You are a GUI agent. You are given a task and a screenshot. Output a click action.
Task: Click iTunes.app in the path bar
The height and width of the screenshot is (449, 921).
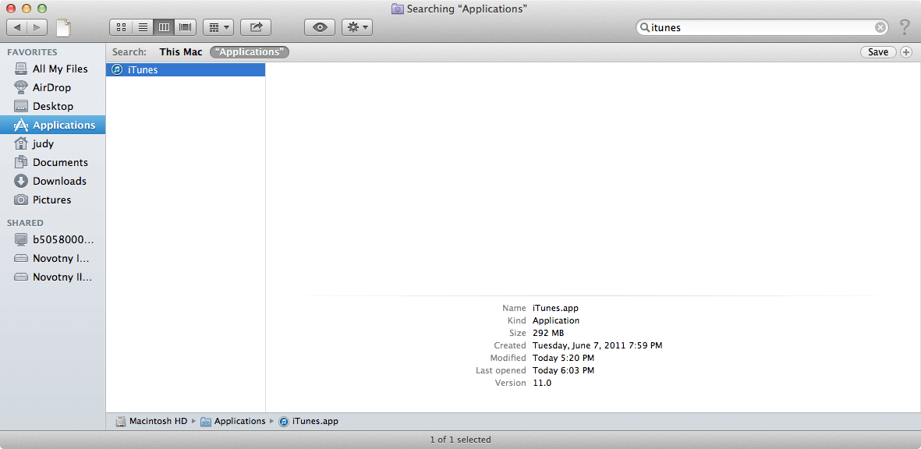click(x=308, y=422)
